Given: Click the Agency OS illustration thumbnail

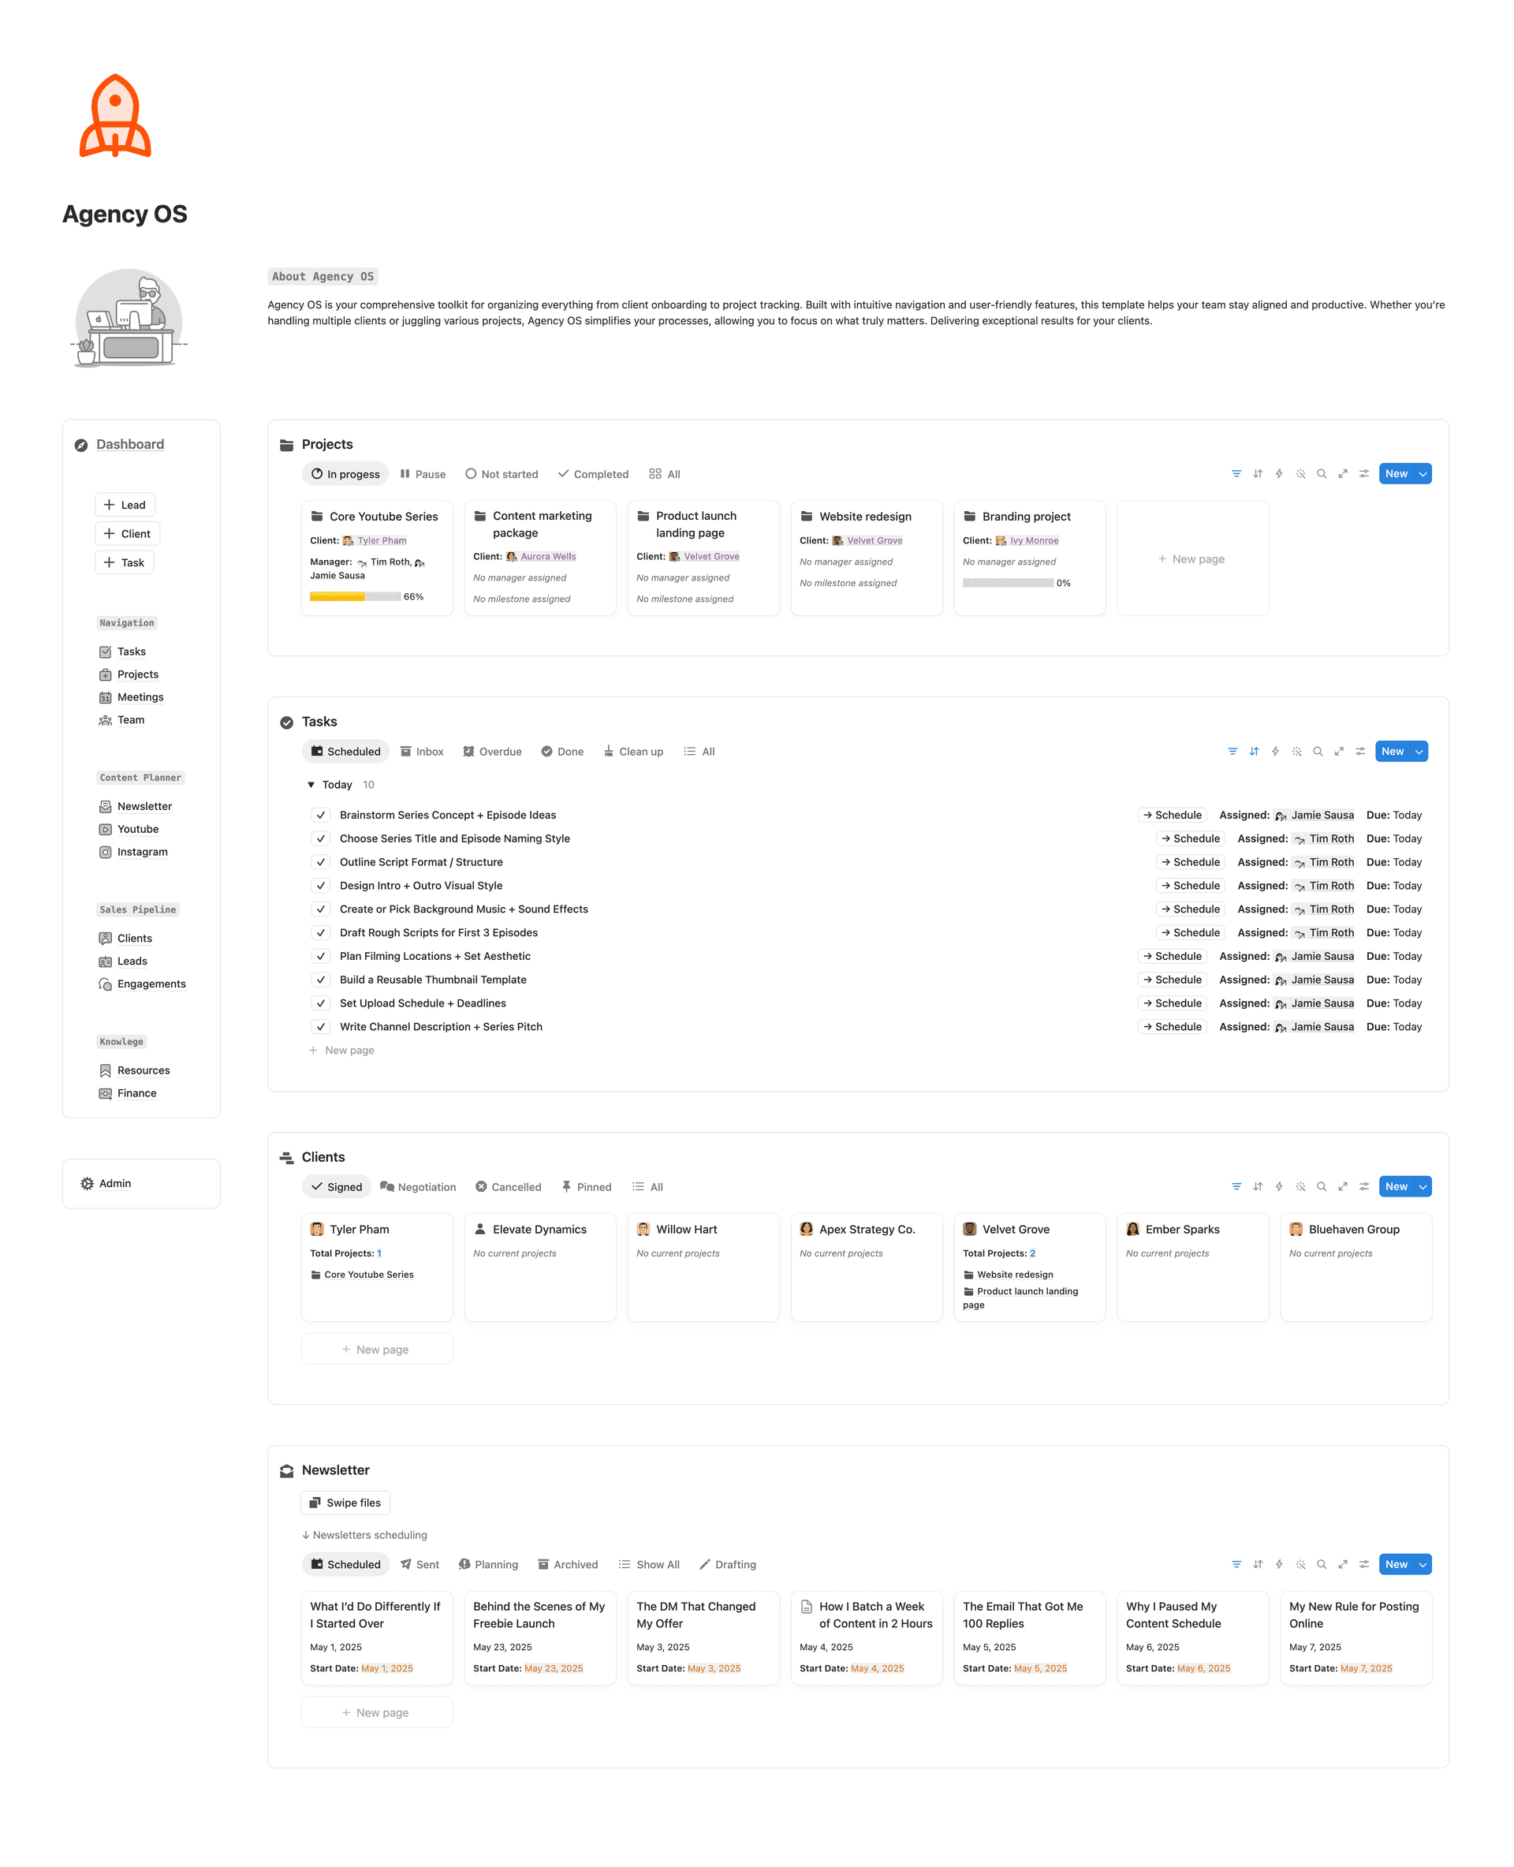Looking at the screenshot, I should 129,319.
